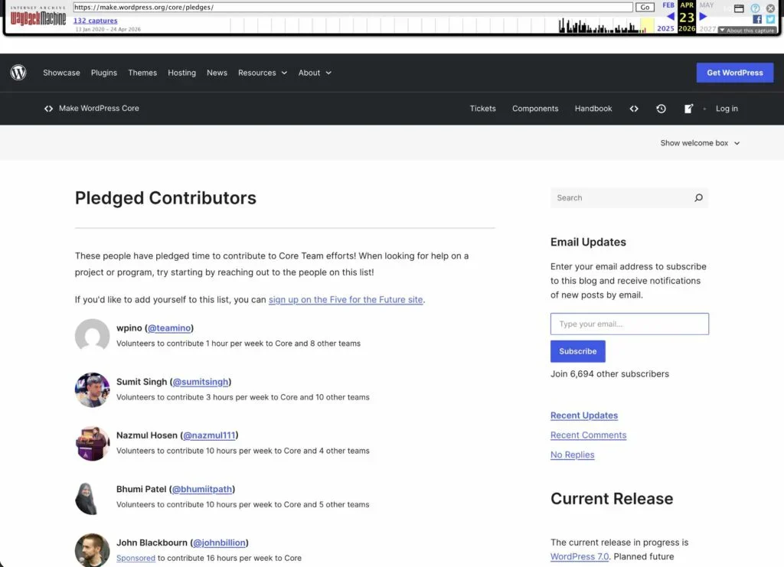Open the @bhumiitpath profile link

[202, 489]
